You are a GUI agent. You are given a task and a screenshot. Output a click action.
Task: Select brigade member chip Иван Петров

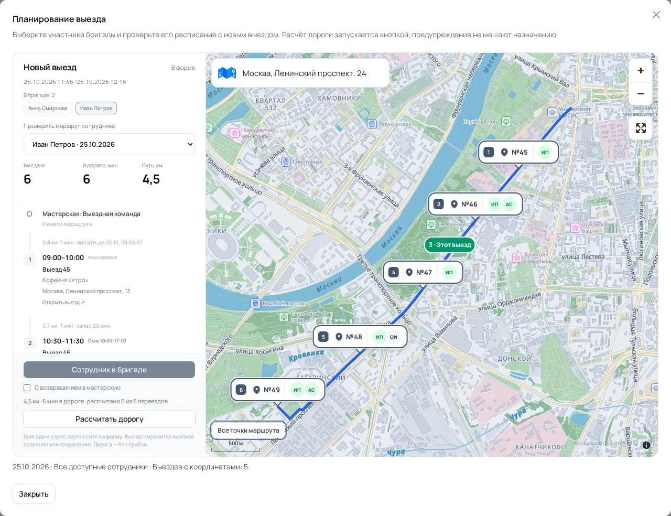96,108
